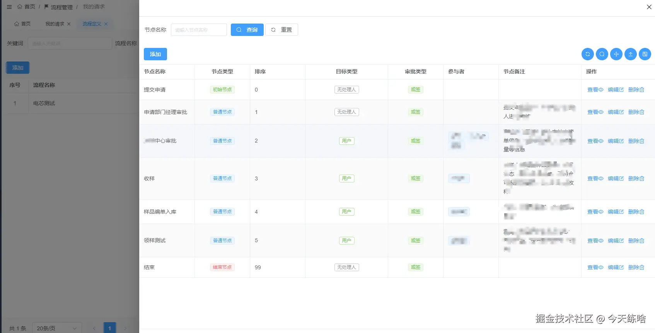Screen dimensions: 655x333
Task: Click 流程管理 breadcrumb item
Action: [x=58, y=7]
